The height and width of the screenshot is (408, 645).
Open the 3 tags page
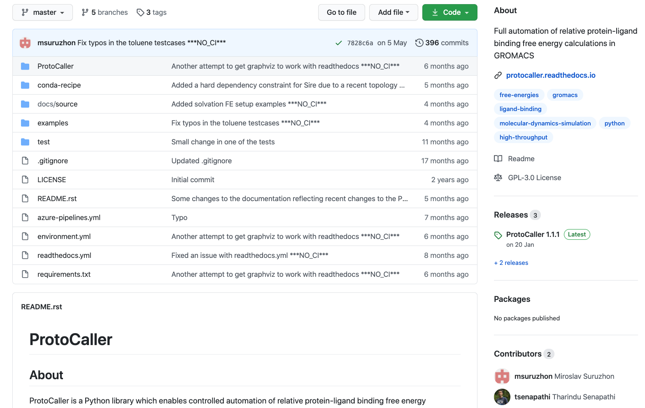tap(151, 12)
